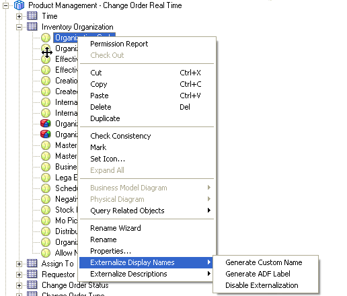Choose Permission Report from the context menu
The width and height of the screenshot is (347, 296).
pos(119,44)
